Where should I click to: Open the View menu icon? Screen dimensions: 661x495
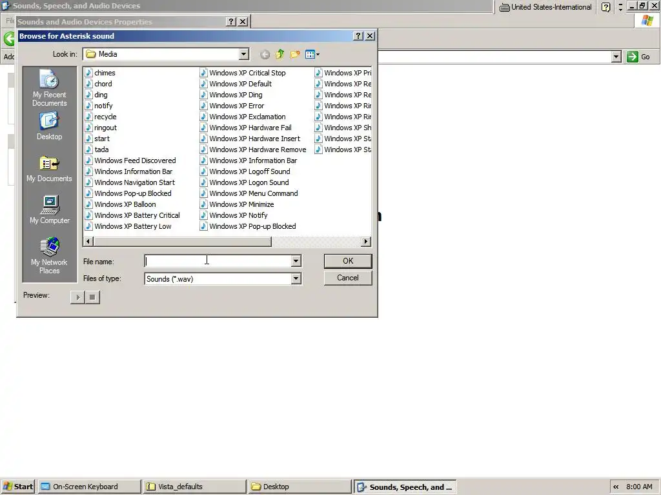[x=312, y=54]
